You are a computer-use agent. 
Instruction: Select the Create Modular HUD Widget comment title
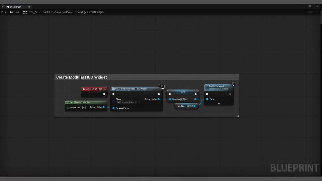coord(82,77)
